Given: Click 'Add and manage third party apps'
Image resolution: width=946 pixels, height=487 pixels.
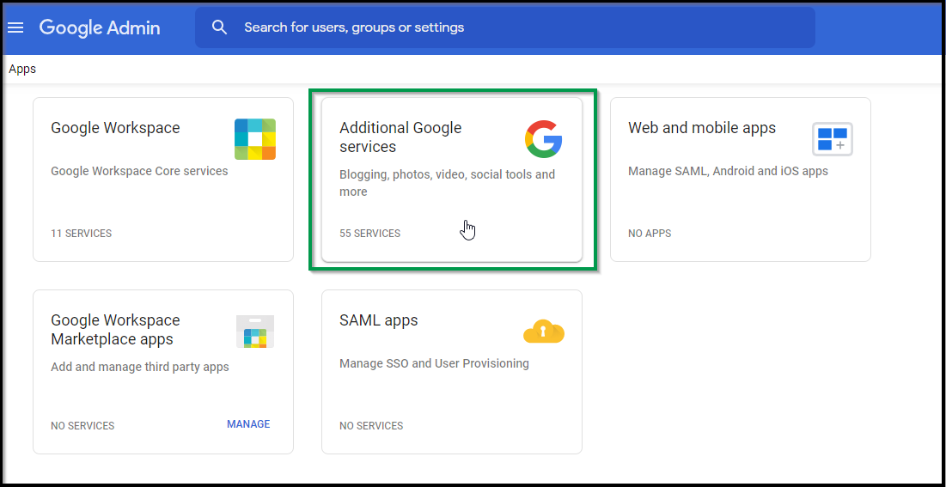Looking at the screenshot, I should 140,367.
